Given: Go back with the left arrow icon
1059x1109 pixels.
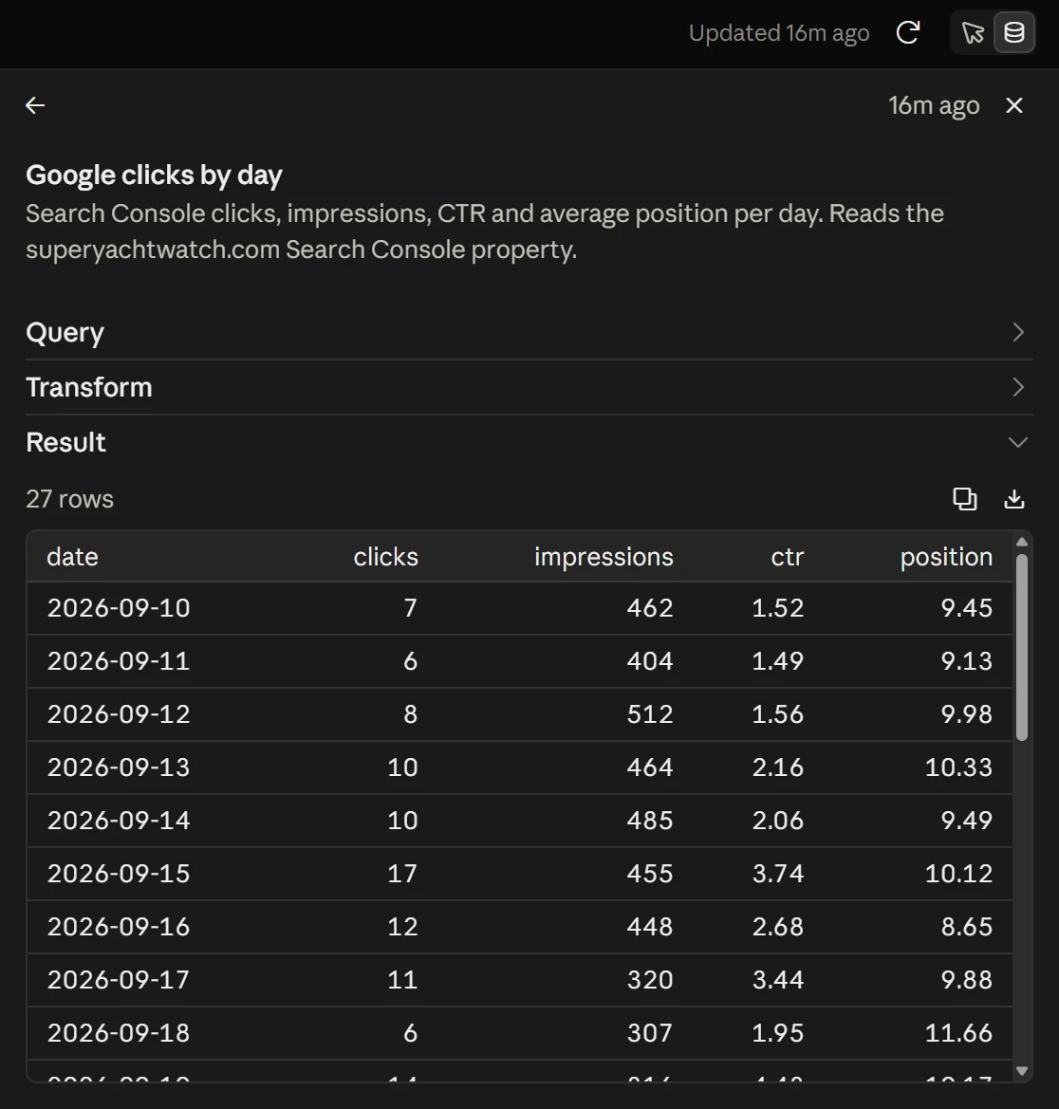Looking at the screenshot, I should pyautogui.click(x=35, y=105).
